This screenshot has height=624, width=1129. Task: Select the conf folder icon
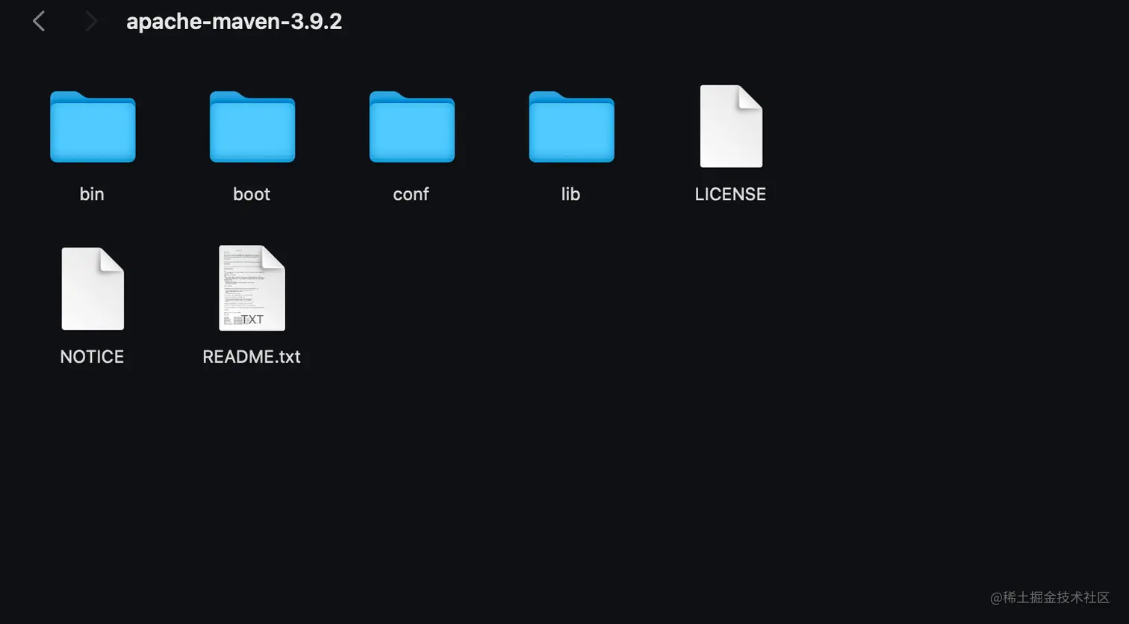coord(412,127)
